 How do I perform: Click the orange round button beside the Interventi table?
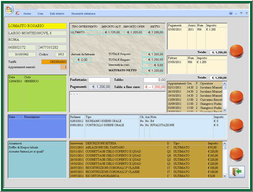point(236,154)
